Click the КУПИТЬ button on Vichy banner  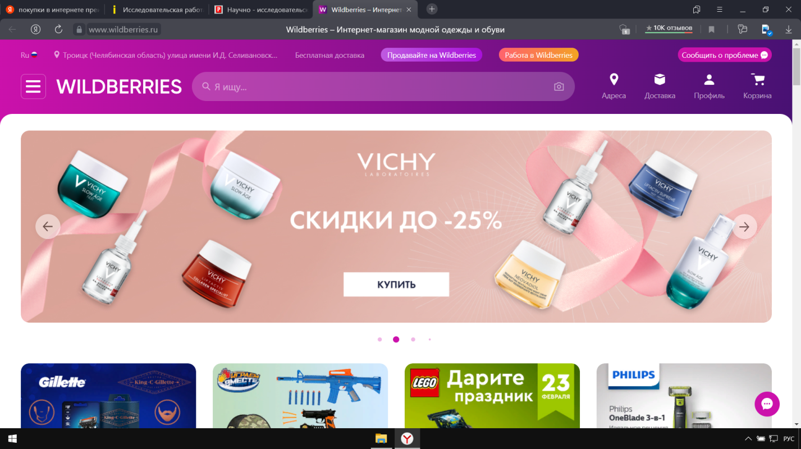pyautogui.click(x=396, y=285)
